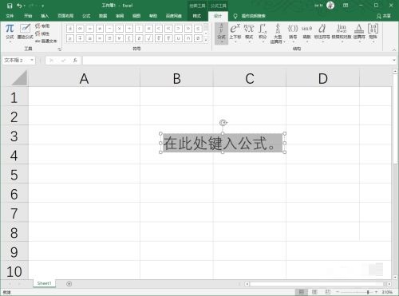The height and width of the screenshot is (296, 399).
Task: Open the Bracket (括号) structure dropdown
Action: 293,34
